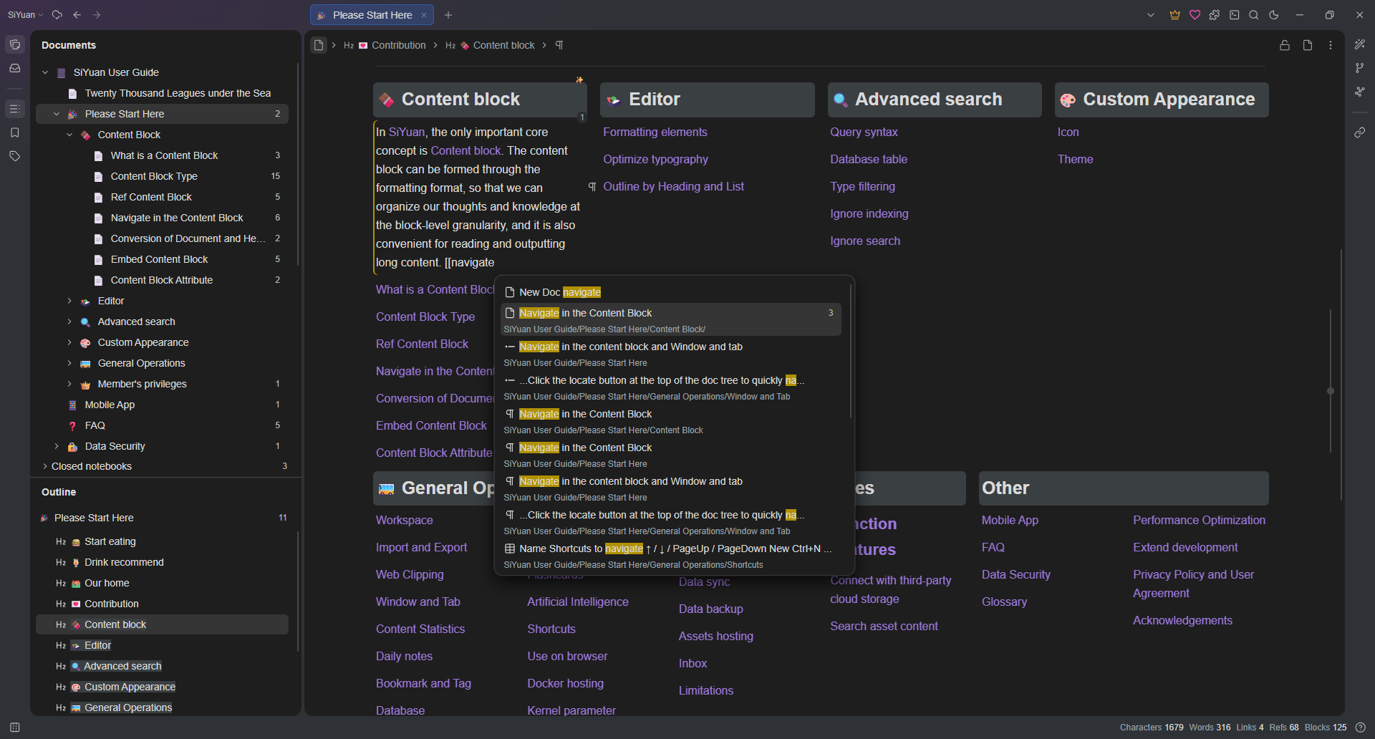Go forward with the right arrow icon
This screenshot has width=1375, height=739.
(x=97, y=15)
